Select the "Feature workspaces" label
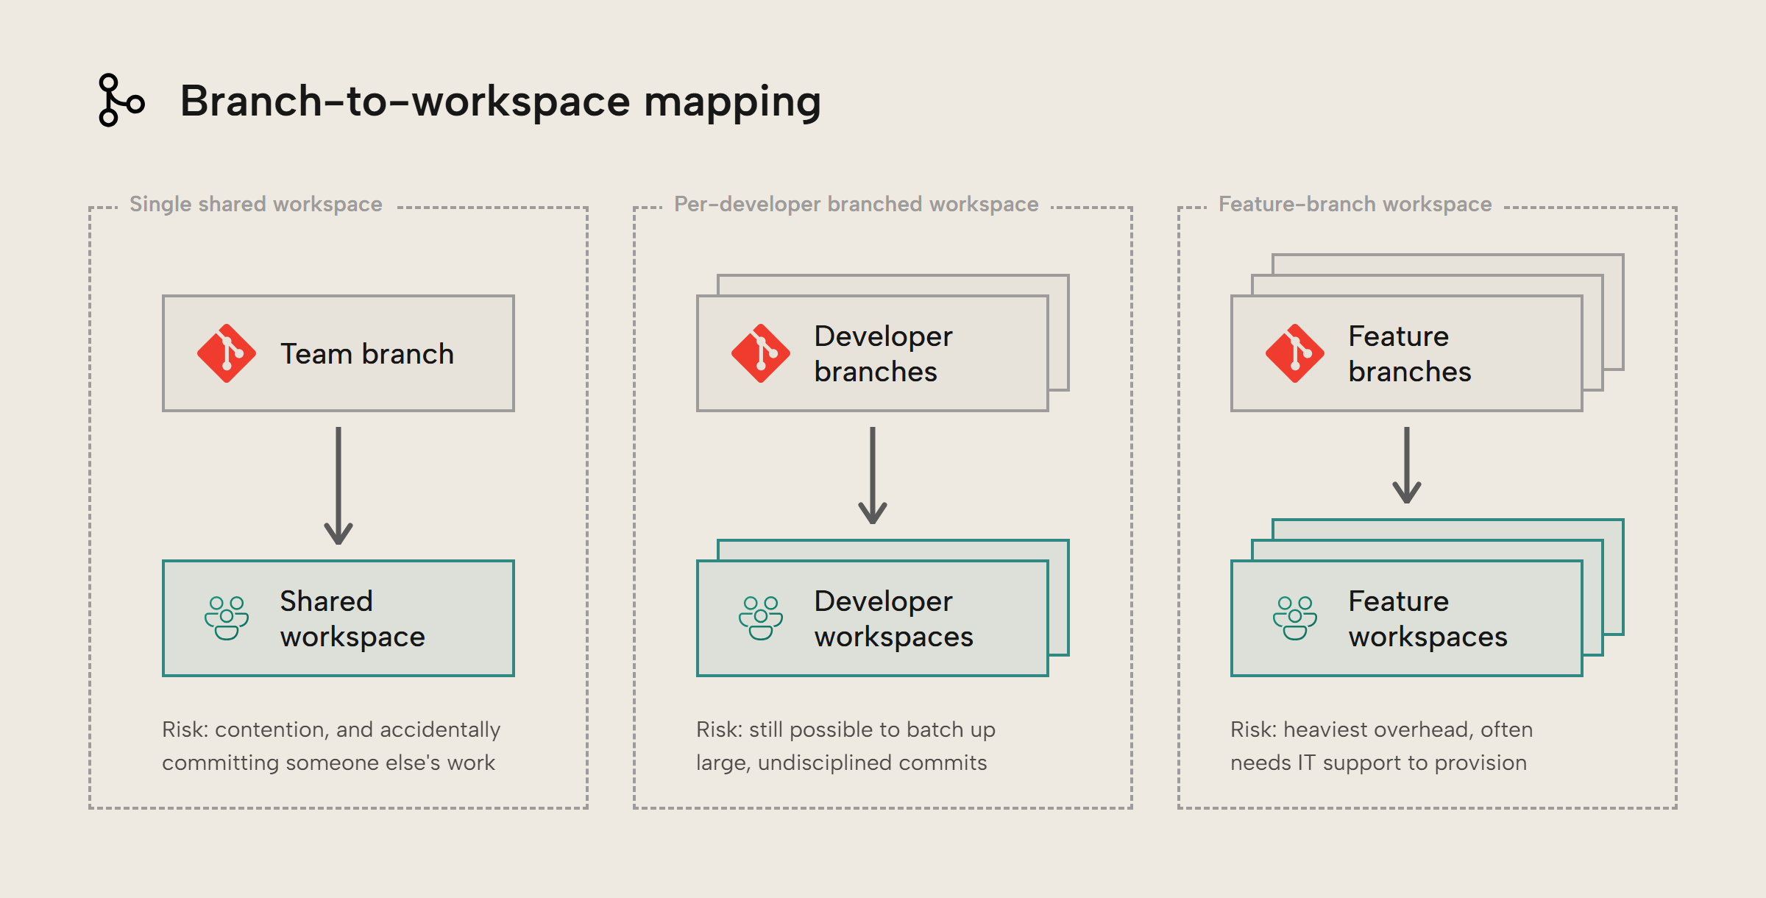The width and height of the screenshot is (1766, 898). tap(1428, 619)
